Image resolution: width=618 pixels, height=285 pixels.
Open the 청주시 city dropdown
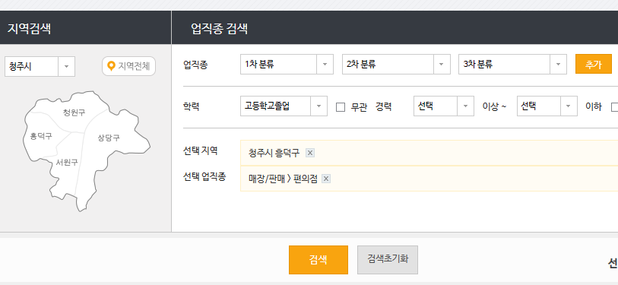coord(40,66)
